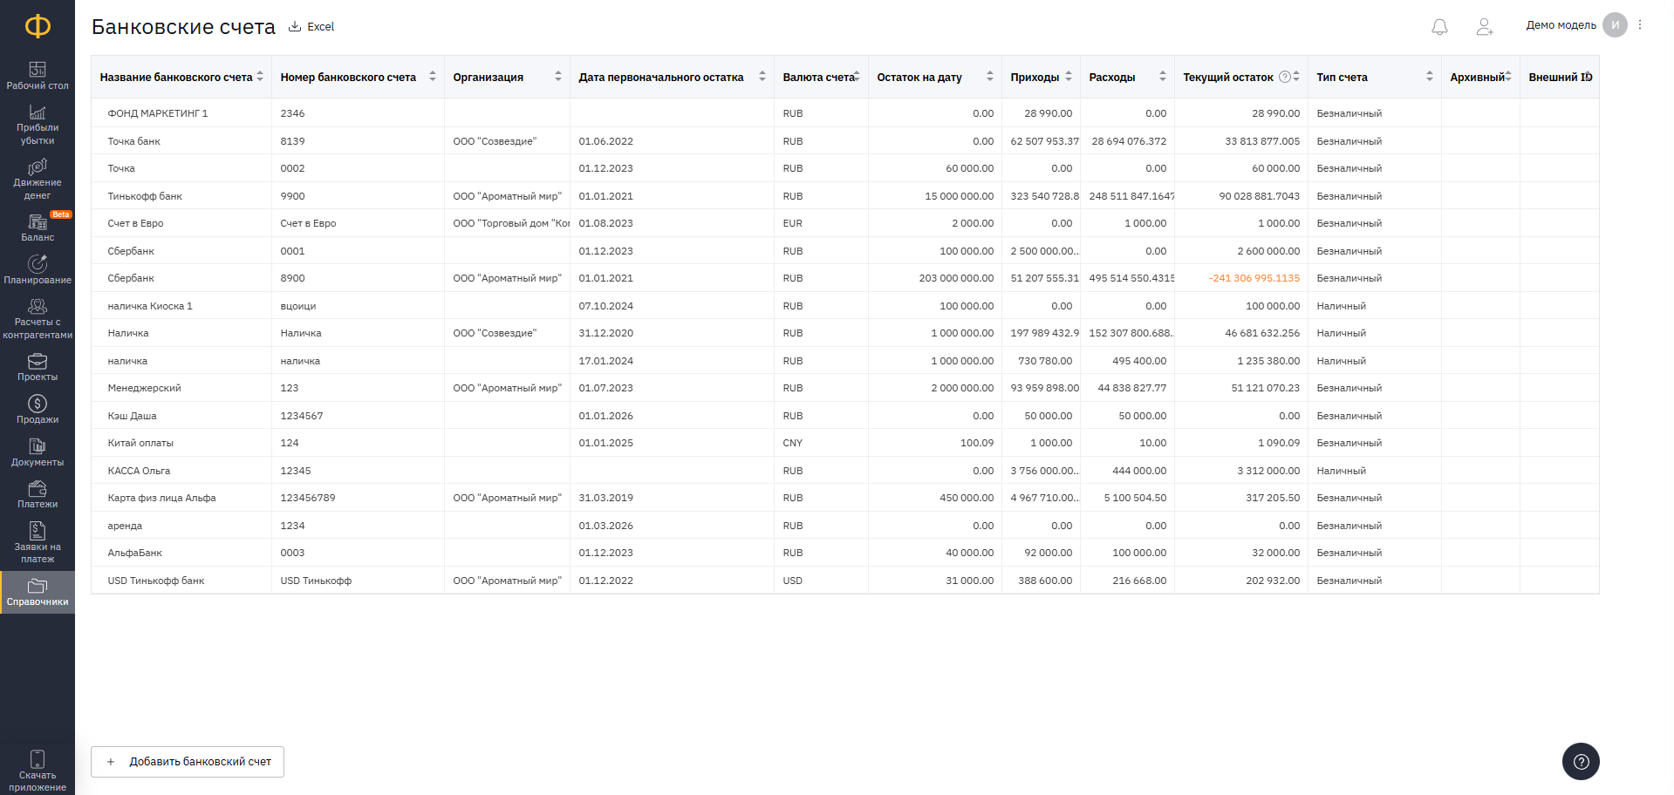The image size is (1674, 795).
Task: Sort by Остаток на дату
Action: [990, 77]
